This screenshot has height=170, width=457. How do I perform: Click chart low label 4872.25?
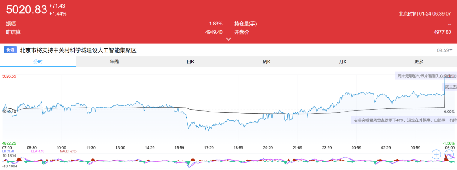click(9, 143)
